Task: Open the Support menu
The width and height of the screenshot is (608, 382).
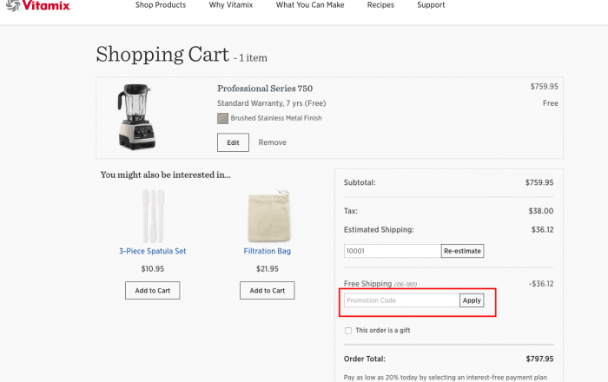Action: [x=431, y=5]
